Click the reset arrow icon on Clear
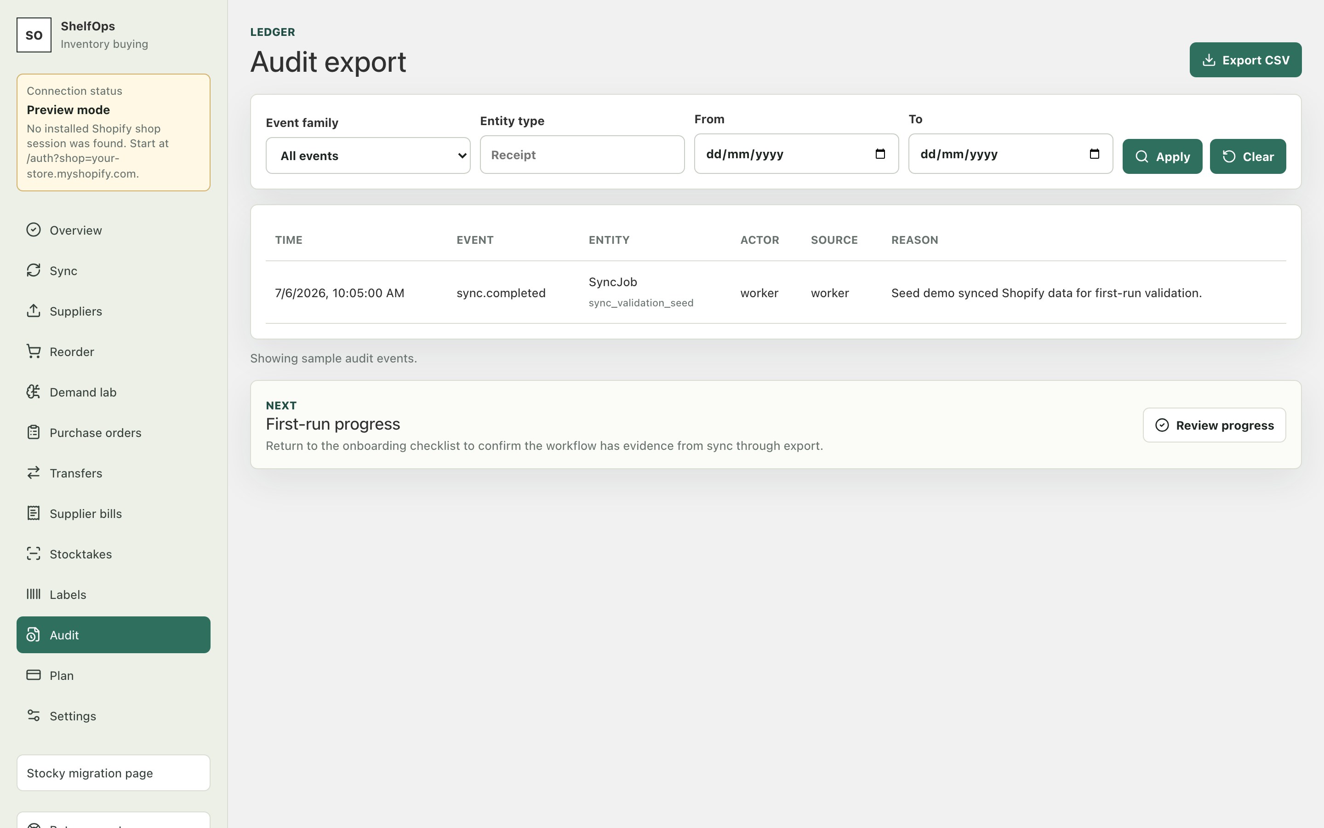The image size is (1324, 828). tap(1229, 156)
